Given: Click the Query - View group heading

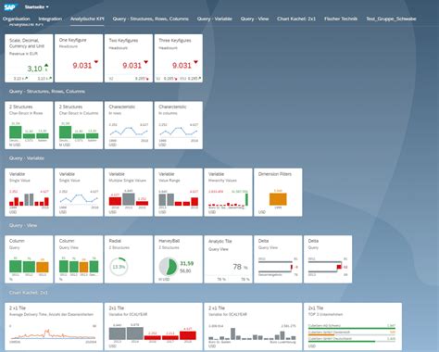Looking at the screenshot, I should (x=23, y=225).
